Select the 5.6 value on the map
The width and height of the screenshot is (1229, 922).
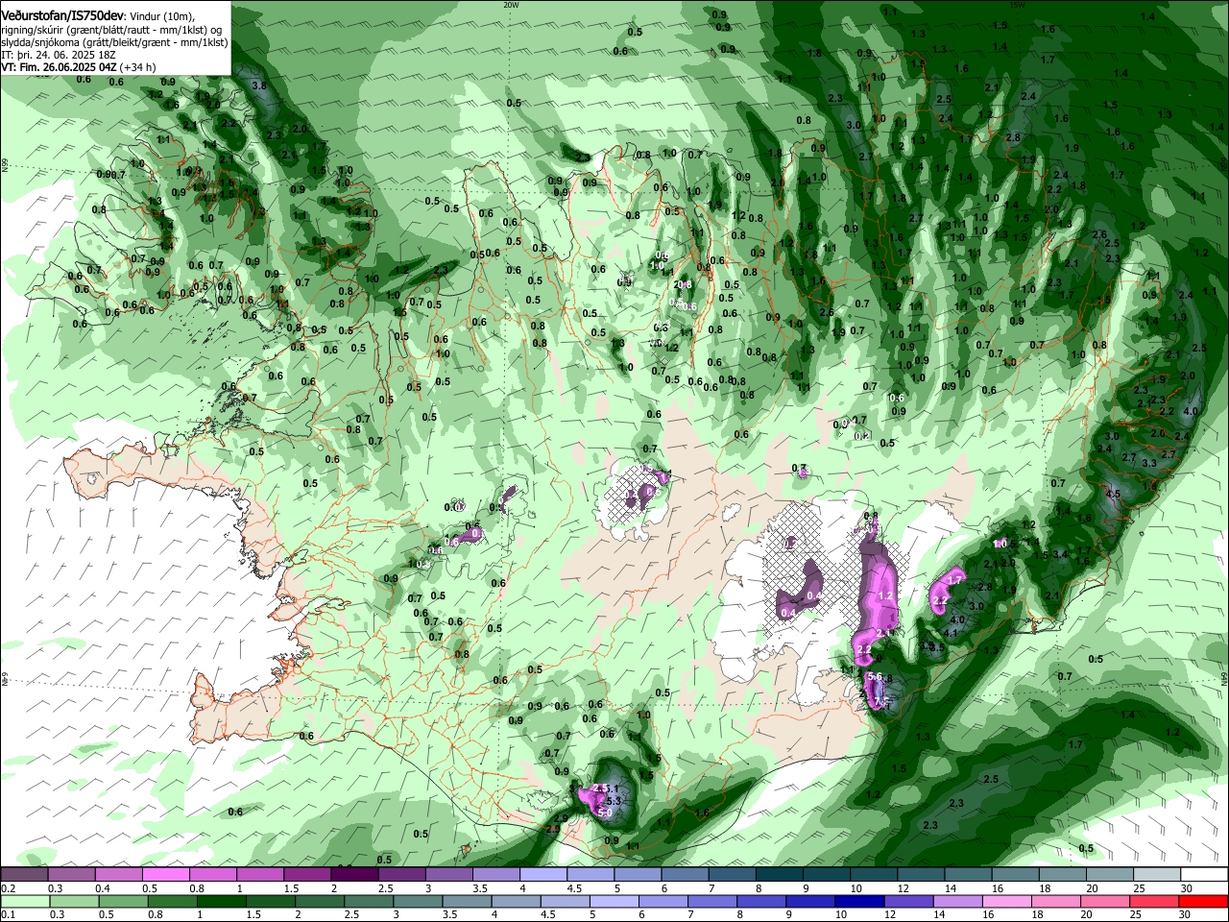[874, 677]
